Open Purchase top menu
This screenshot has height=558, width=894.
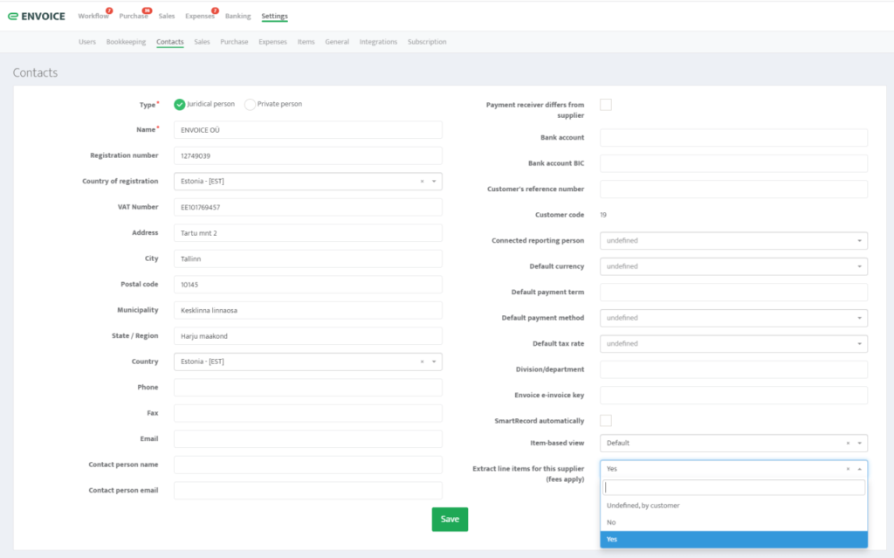pyautogui.click(x=134, y=16)
